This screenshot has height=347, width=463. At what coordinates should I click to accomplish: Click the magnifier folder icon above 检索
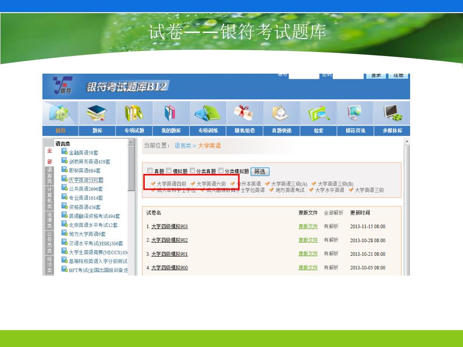pyautogui.click(x=319, y=113)
